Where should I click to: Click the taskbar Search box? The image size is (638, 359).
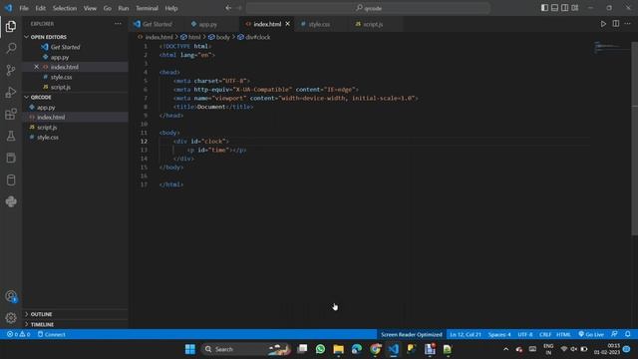point(246,349)
